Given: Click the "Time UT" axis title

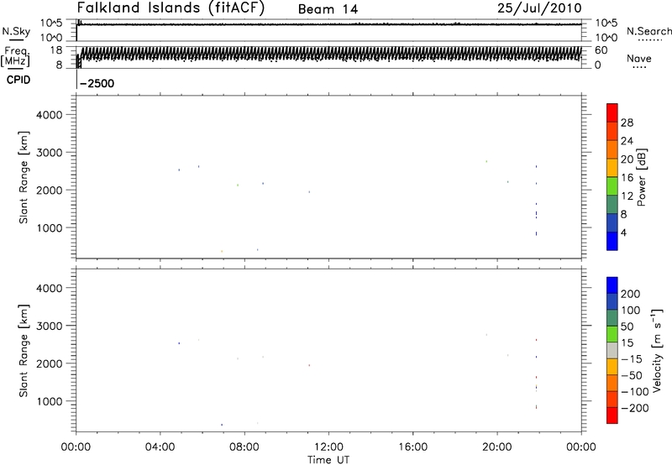Looking at the screenshot, I should coord(328,460).
